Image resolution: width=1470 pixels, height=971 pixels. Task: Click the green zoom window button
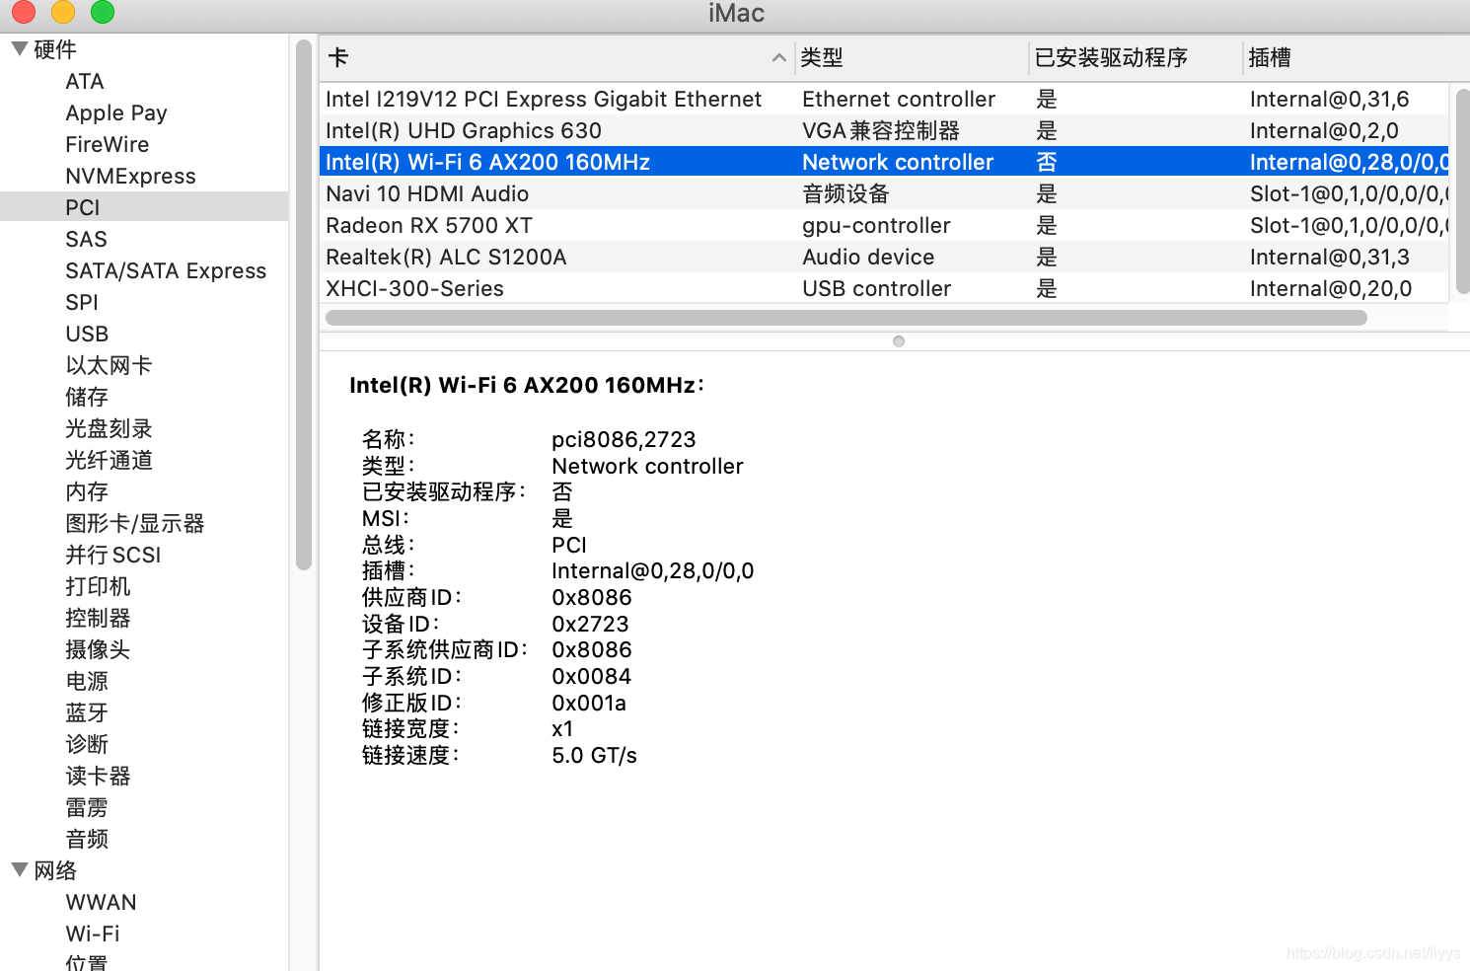click(103, 11)
